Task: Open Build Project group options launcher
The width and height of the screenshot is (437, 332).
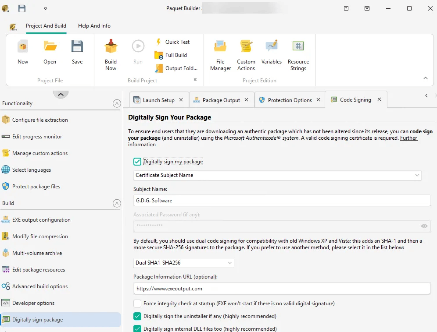Action: (x=195, y=80)
